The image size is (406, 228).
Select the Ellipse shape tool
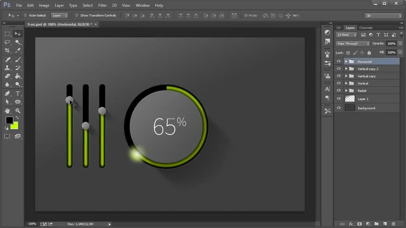18,102
